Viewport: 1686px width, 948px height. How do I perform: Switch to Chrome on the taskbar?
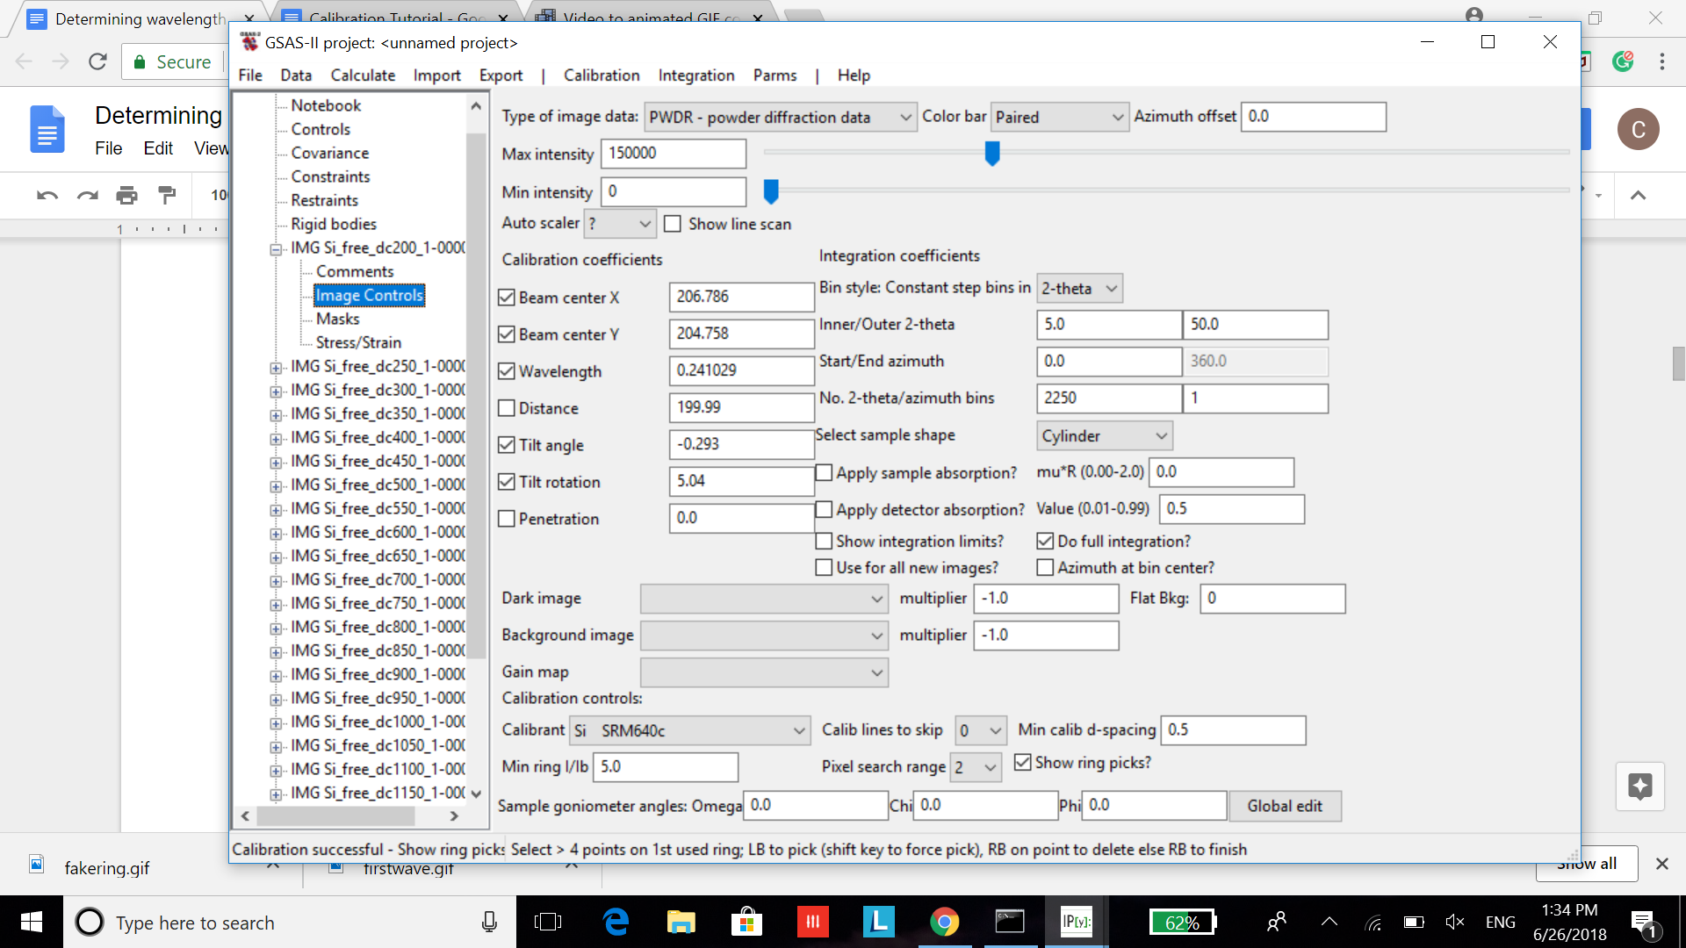[944, 922]
